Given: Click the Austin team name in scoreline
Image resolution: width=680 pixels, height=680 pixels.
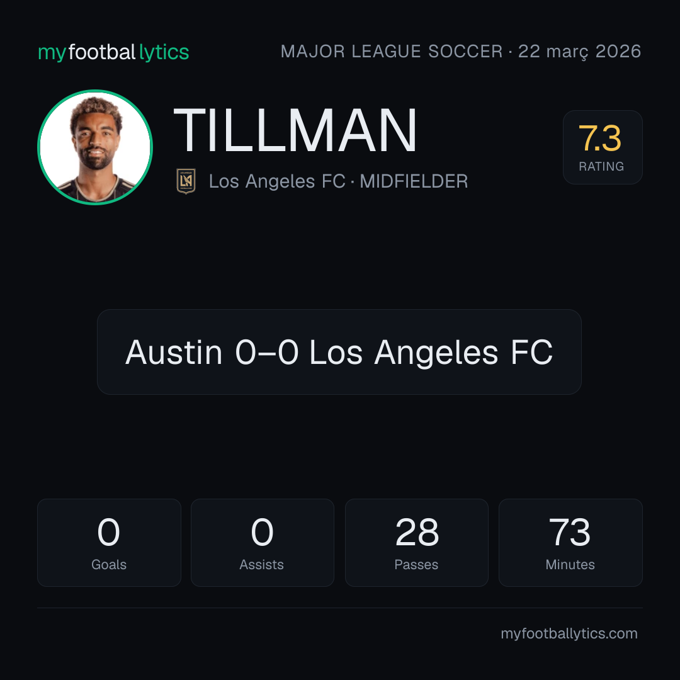Looking at the screenshot, I should tap(174, 352).
